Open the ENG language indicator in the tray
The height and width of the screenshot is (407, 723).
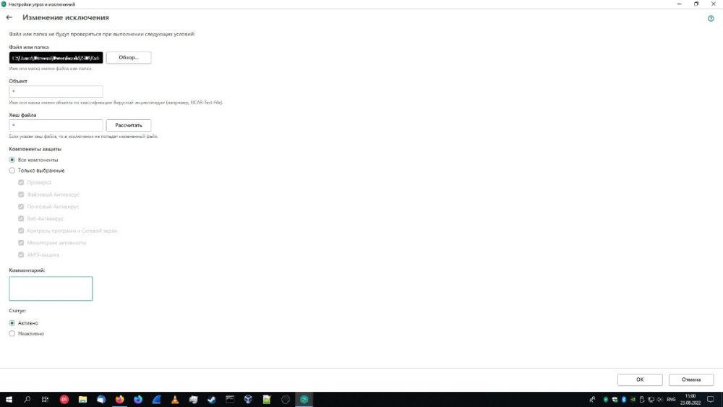tap(671, 400)
